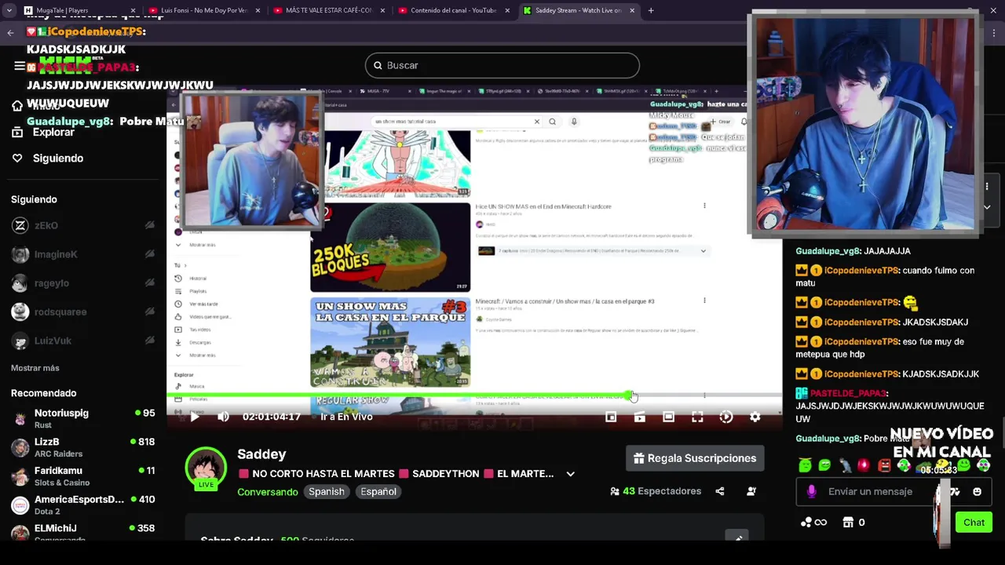Open player settings gear
Screen dimensions: 1005x565
[x=755, y=417]
